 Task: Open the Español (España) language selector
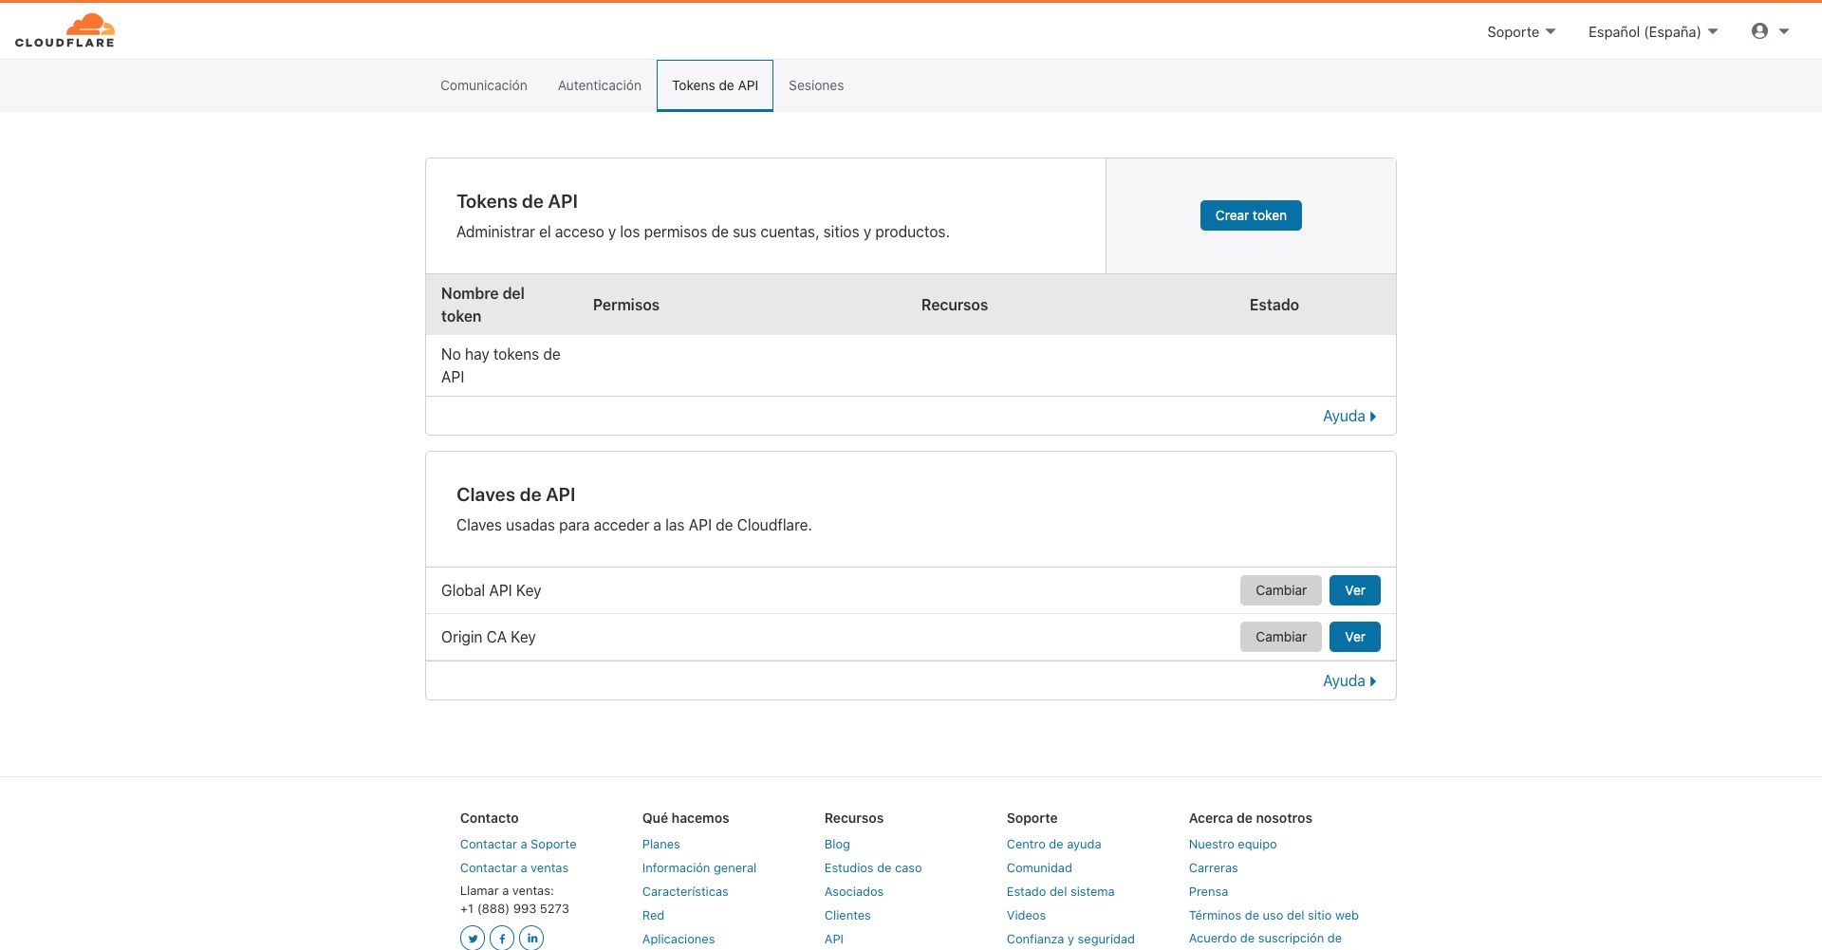[1652, 32]
